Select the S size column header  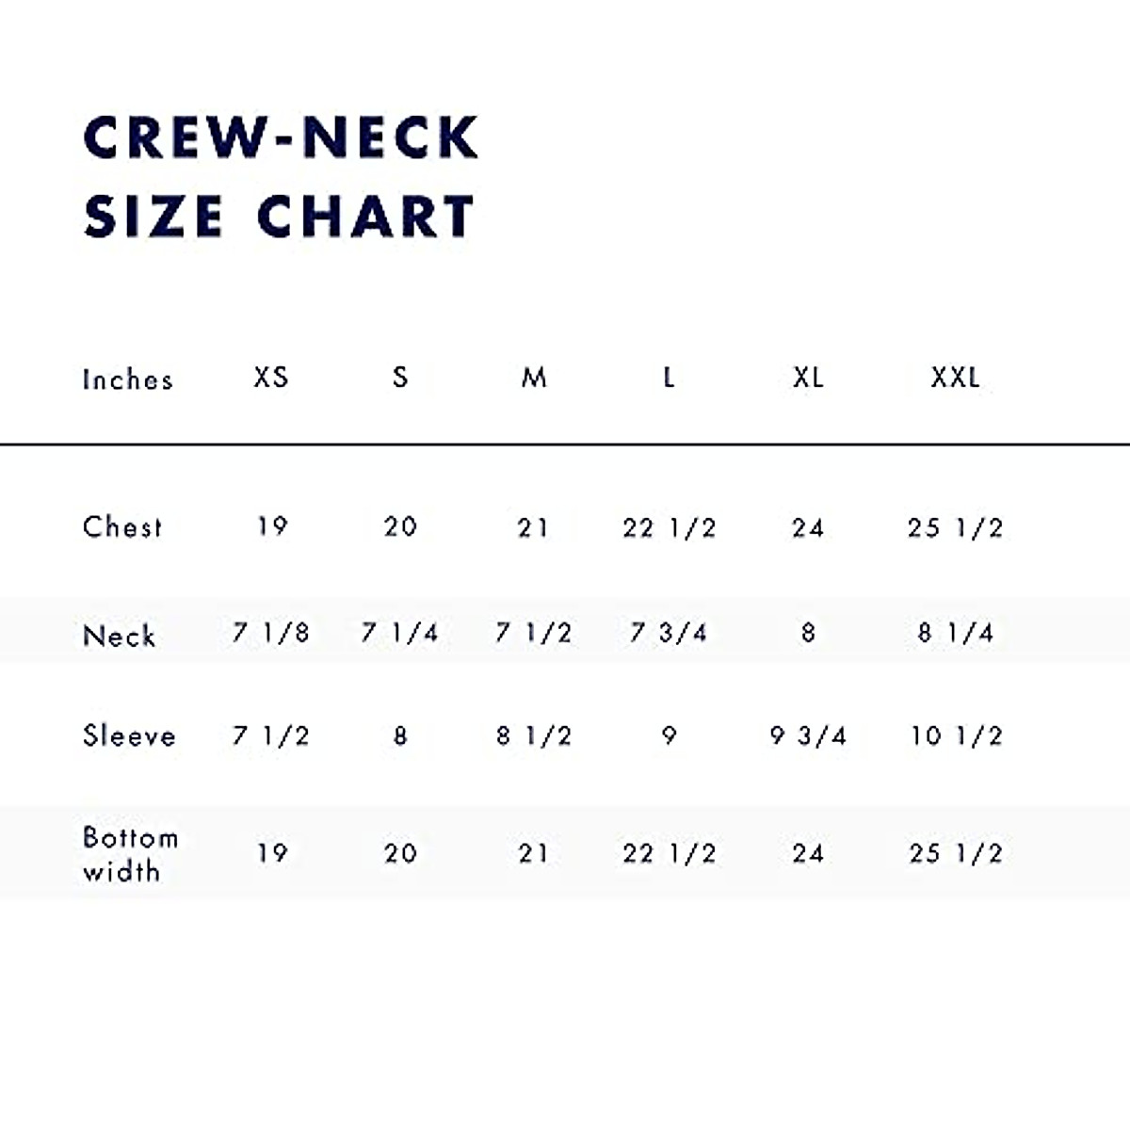tap(400, 378)
